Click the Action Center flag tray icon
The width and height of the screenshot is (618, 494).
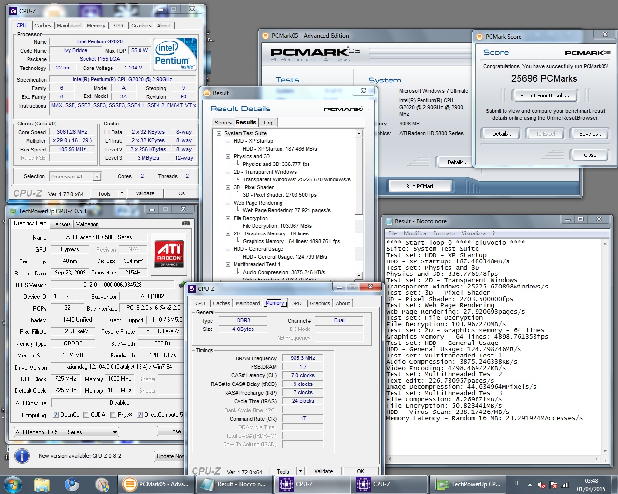[x=553, y=485]
